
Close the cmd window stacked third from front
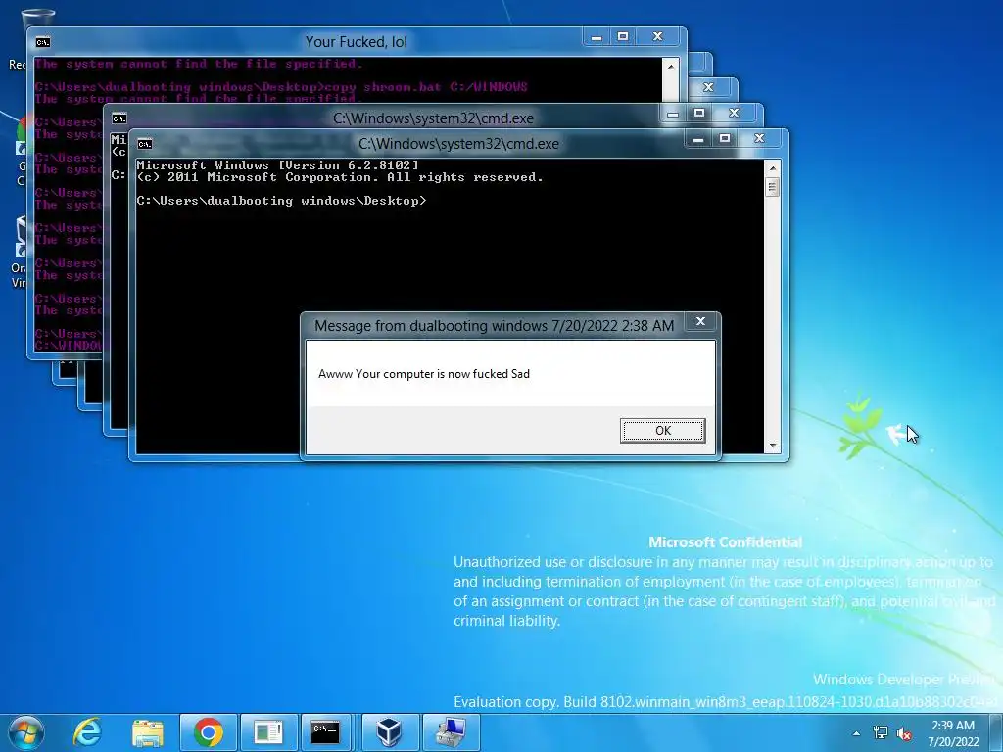pos(709,87)
